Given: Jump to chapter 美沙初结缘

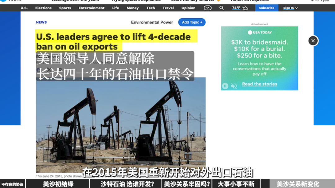Looking at the screenshot, I should [x=58, y=184].
